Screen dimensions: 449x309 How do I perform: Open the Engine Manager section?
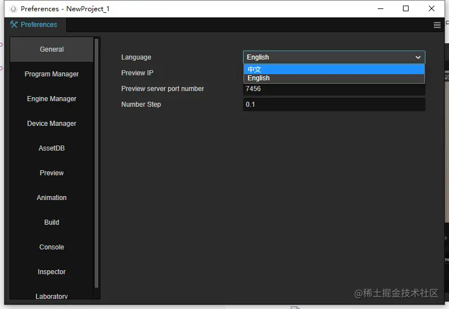[52, 99]
